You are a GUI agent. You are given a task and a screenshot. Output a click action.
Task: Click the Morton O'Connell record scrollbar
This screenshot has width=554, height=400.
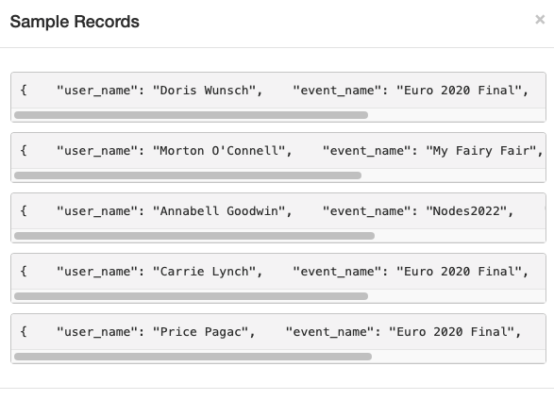pyautogui.click(x=188, y=175)
